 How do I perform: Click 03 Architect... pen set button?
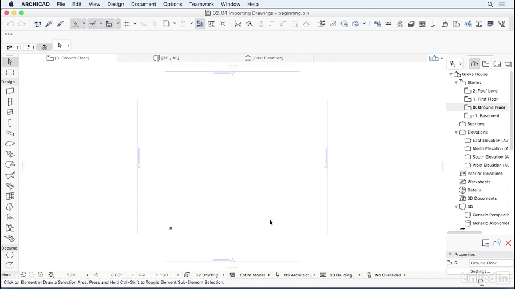[297, 275]
